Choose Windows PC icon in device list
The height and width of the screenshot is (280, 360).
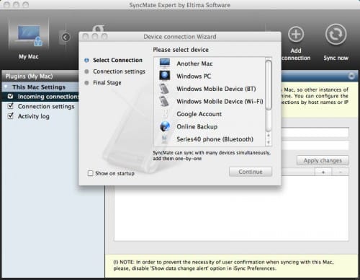coord(165,76)
